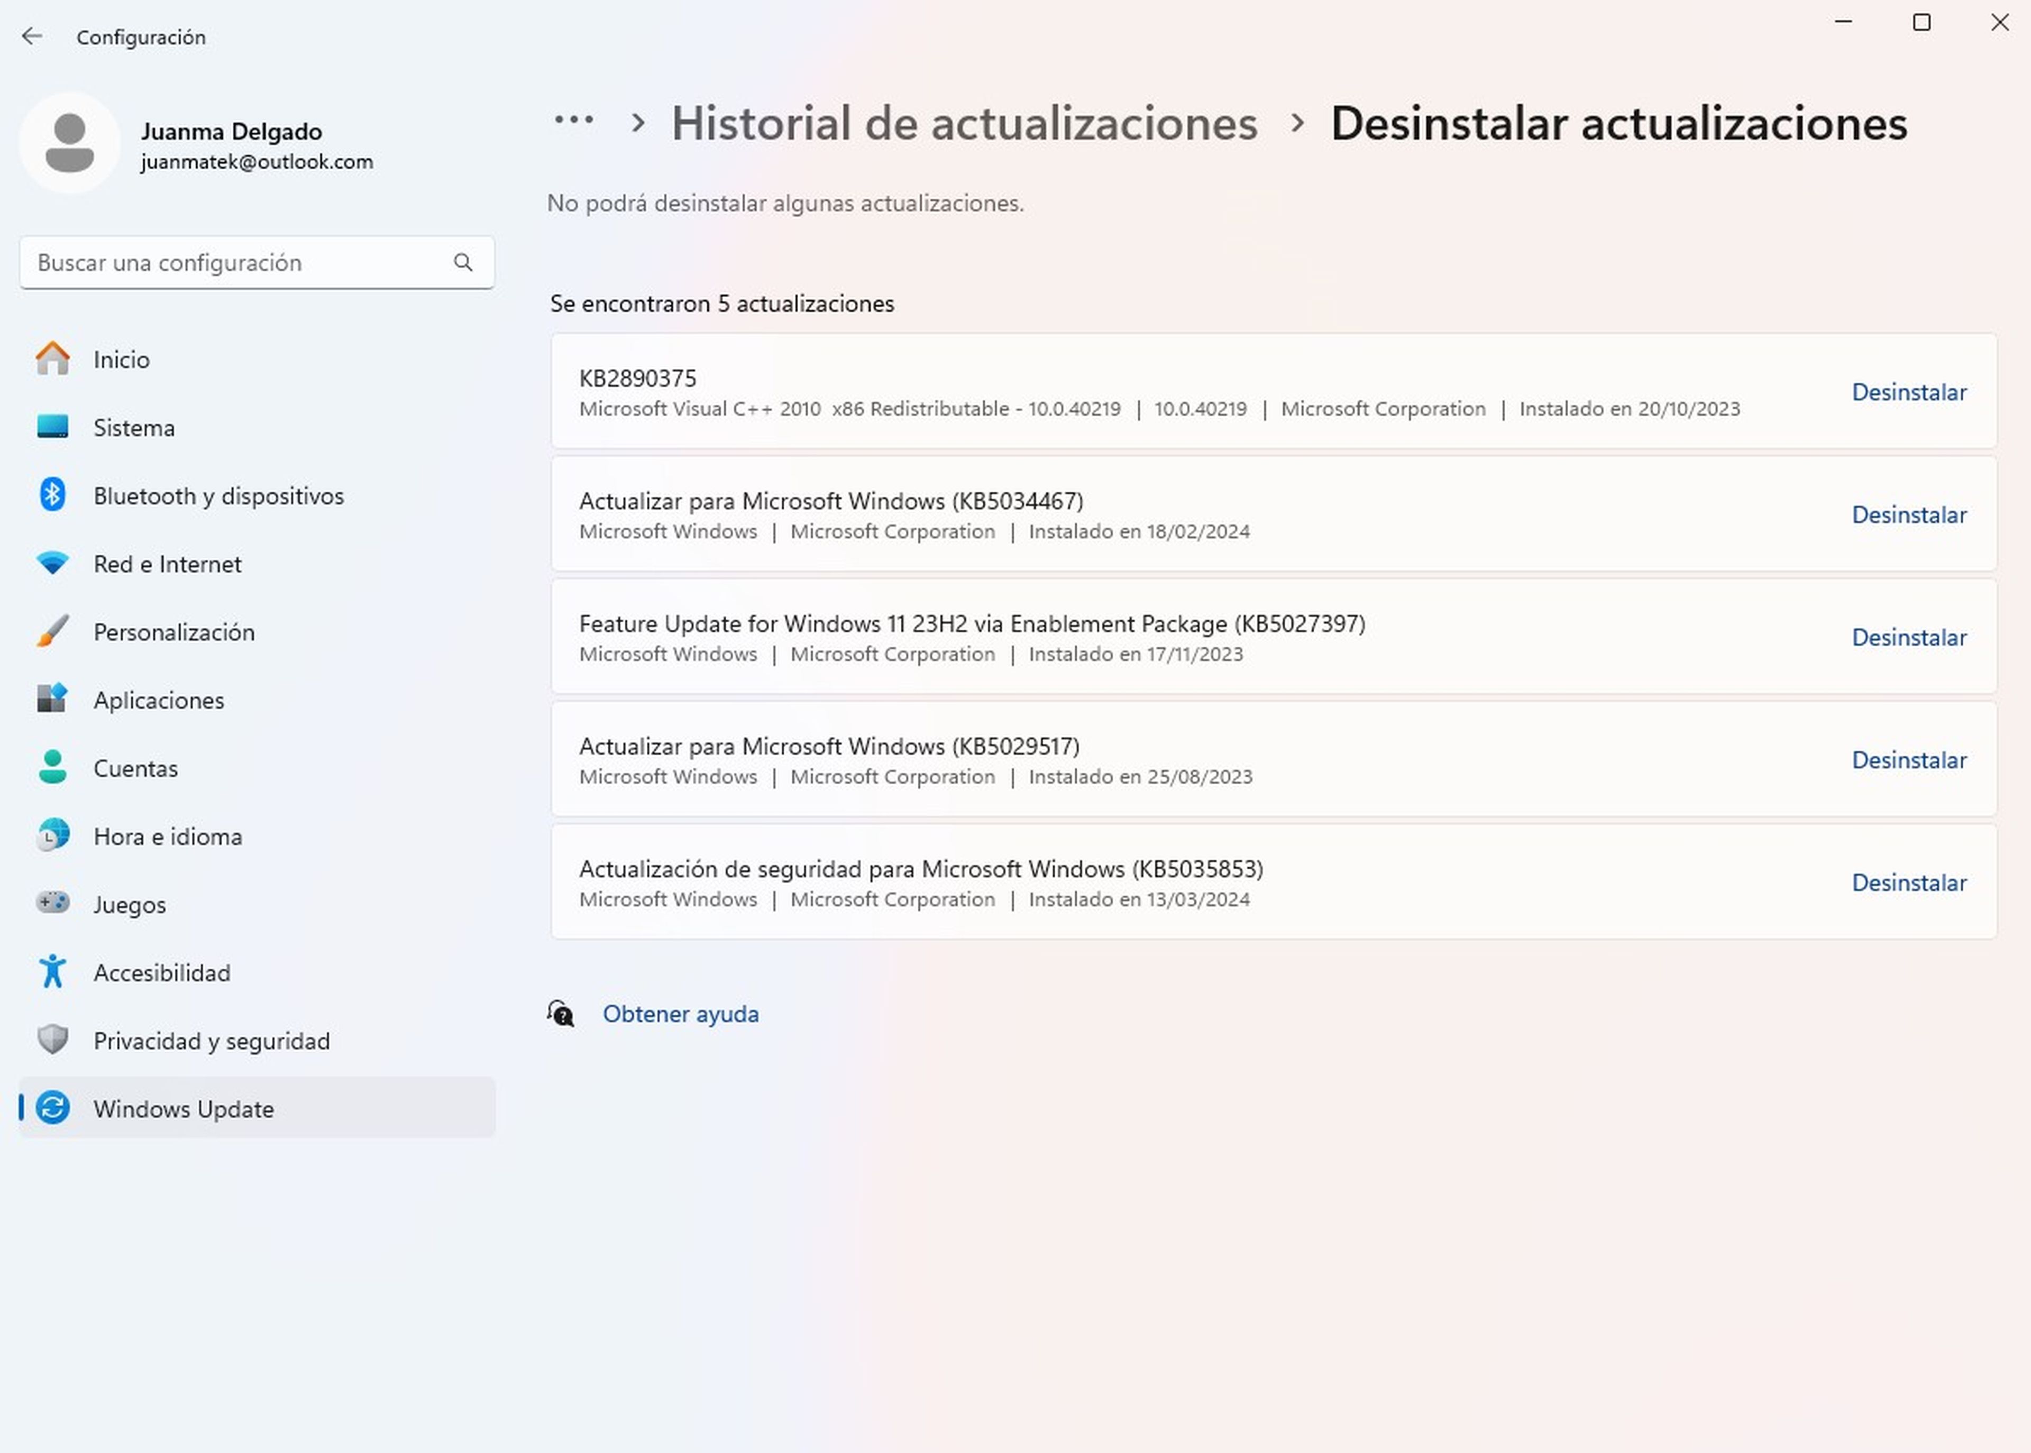Click the Bluetooth icon in sidebar
The image size is (2031, 1453).
point(53,495)
